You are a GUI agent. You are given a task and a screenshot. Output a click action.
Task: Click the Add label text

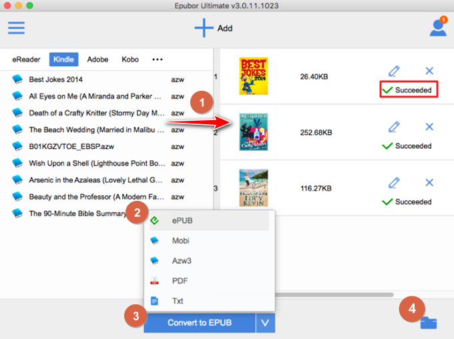225,29
